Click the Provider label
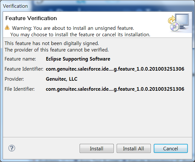Screen dimensions: 195x162 point(14,79)
